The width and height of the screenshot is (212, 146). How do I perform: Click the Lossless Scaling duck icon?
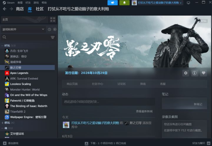pyautogui.click(x=7, y=84)
